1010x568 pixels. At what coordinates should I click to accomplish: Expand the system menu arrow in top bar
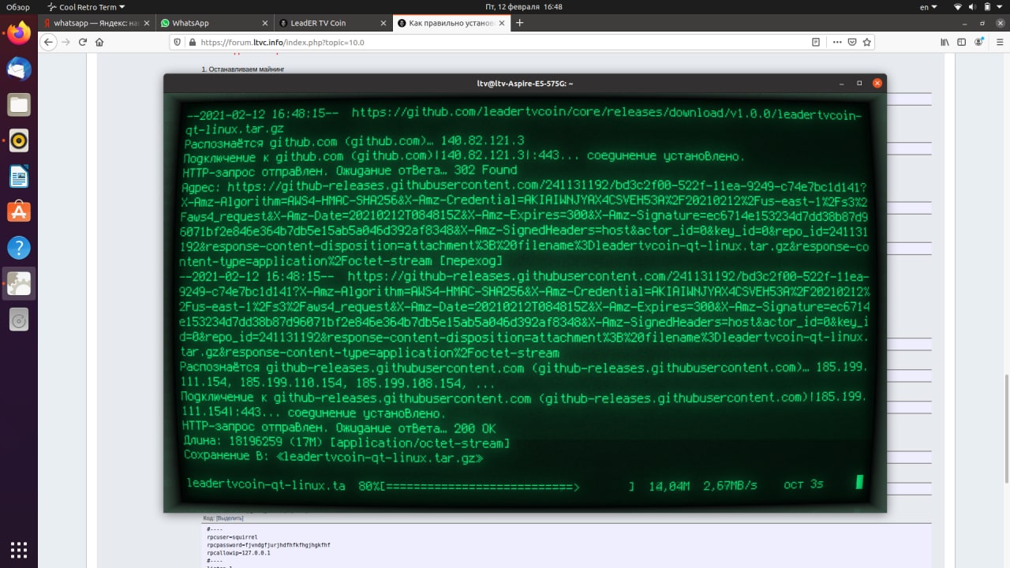[x=1001, y=6]
